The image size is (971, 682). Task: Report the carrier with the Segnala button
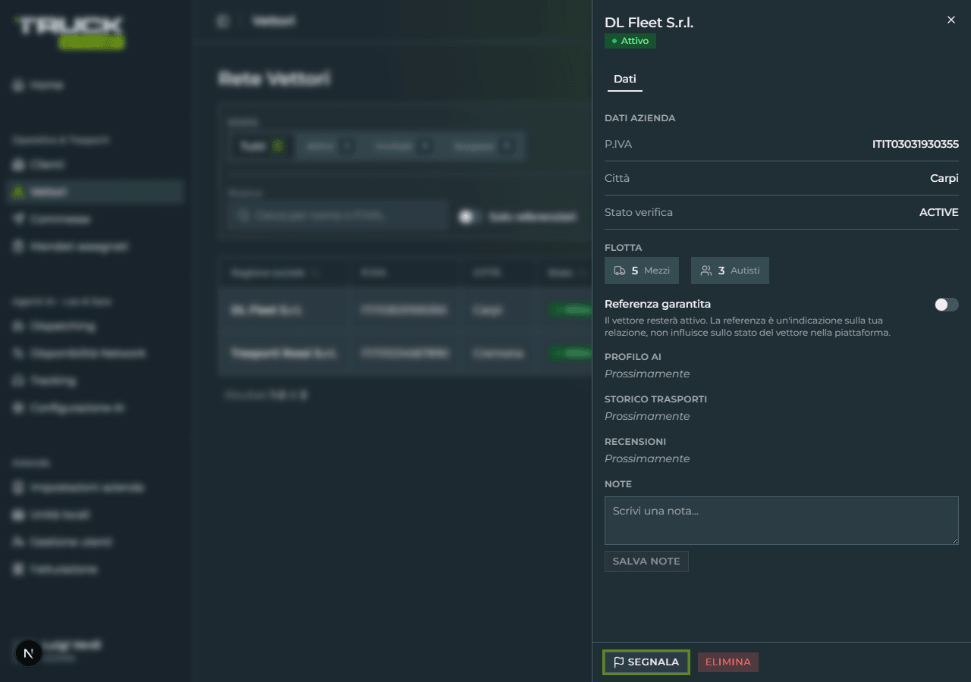646,662
